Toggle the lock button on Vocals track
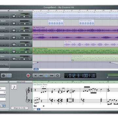The height and width of the screenshot is (118, 118). click(4, 38)
